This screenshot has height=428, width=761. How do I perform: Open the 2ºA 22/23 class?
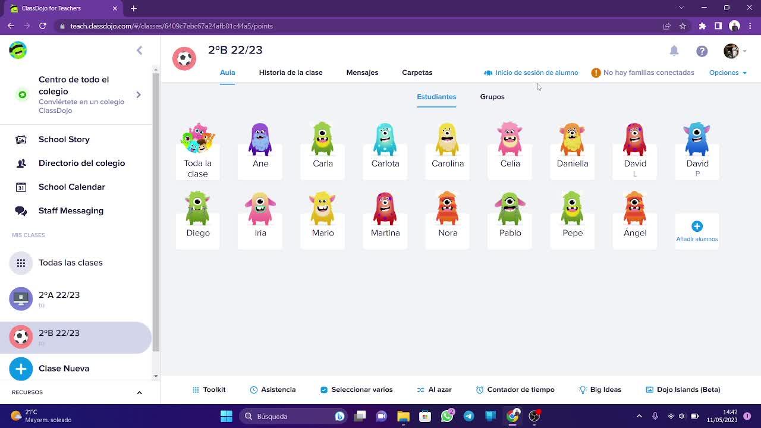[x=76, y=299]
